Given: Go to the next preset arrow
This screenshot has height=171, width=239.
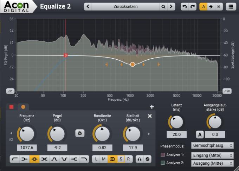Looking at the screenshot, I should pos(171,7).
